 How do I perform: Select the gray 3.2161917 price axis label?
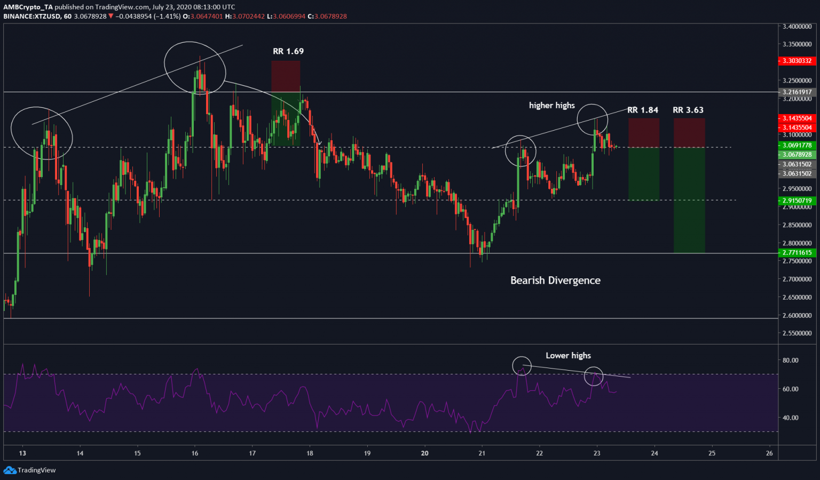click(x=797, y=92)
